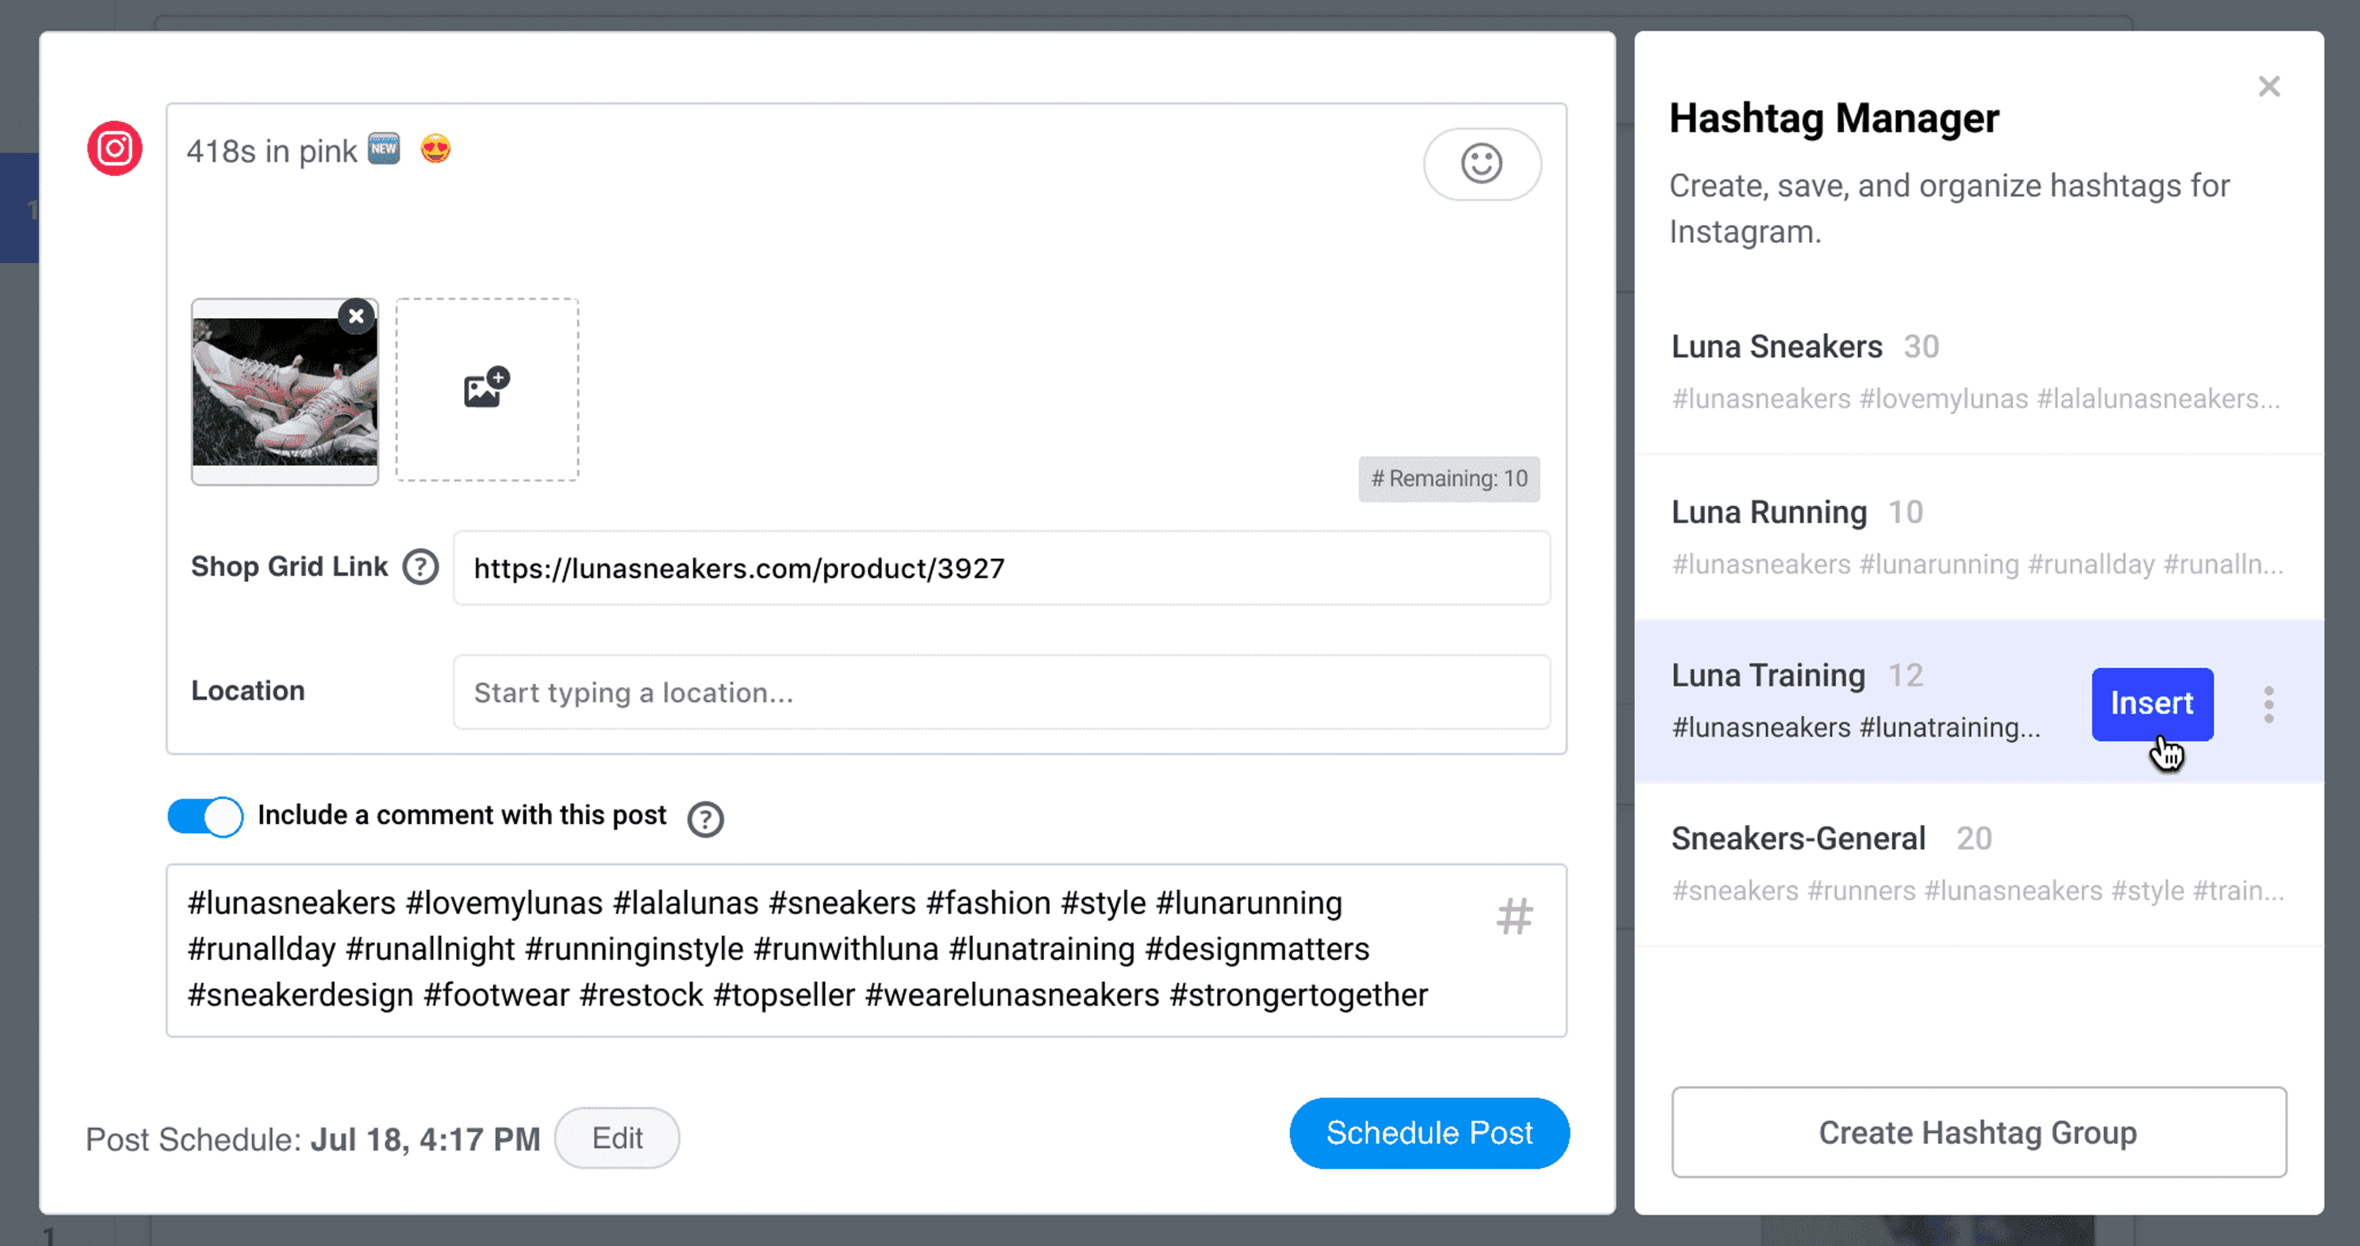Screen dimensions: 2360x1246
Task: Remove the sneaker image from the post
Action: [x=355, y=316]
